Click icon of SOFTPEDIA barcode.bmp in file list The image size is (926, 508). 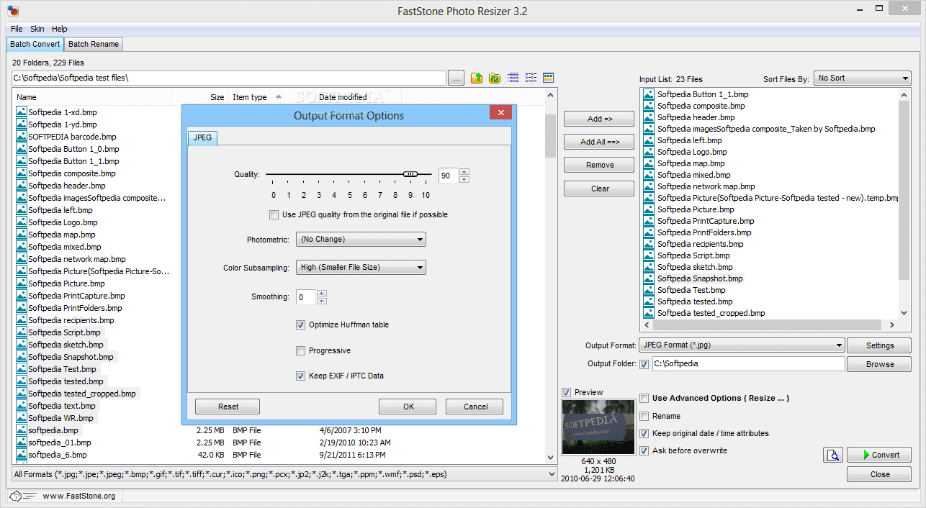click(x=22, y=137)
